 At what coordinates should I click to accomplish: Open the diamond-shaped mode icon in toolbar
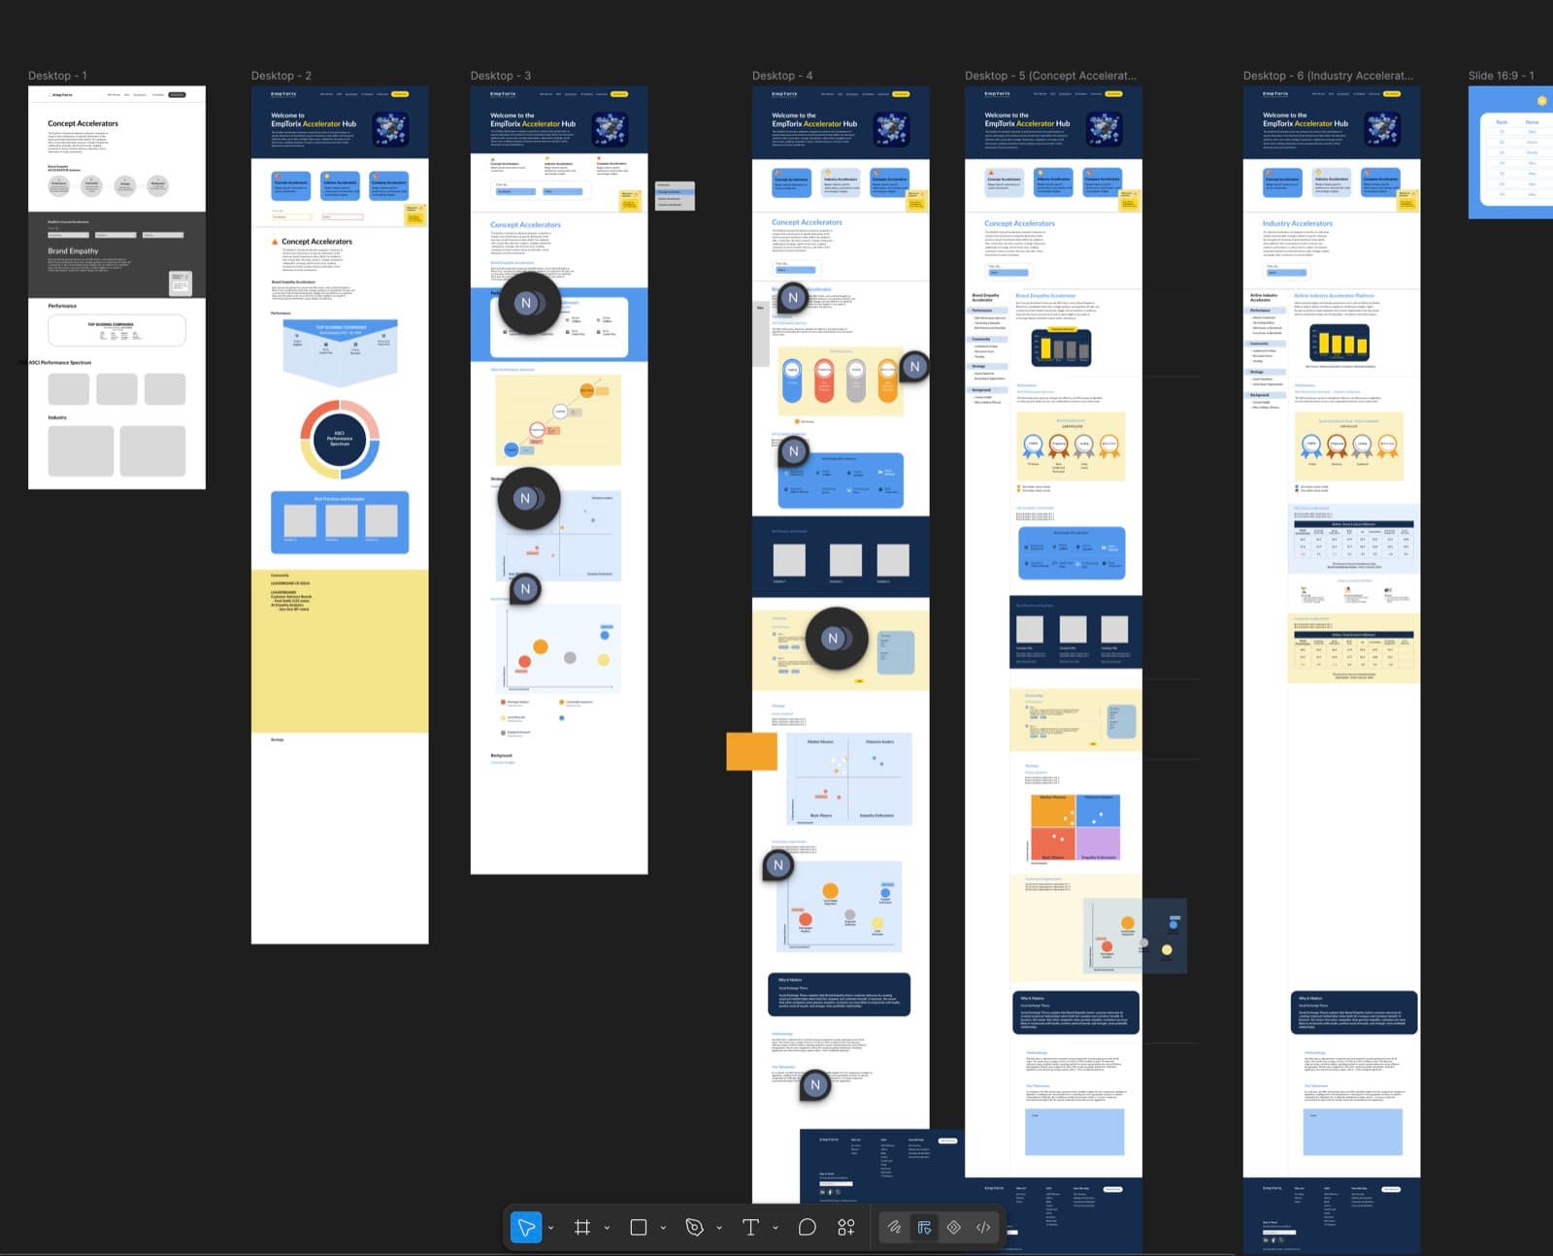tap(954, 1227)
